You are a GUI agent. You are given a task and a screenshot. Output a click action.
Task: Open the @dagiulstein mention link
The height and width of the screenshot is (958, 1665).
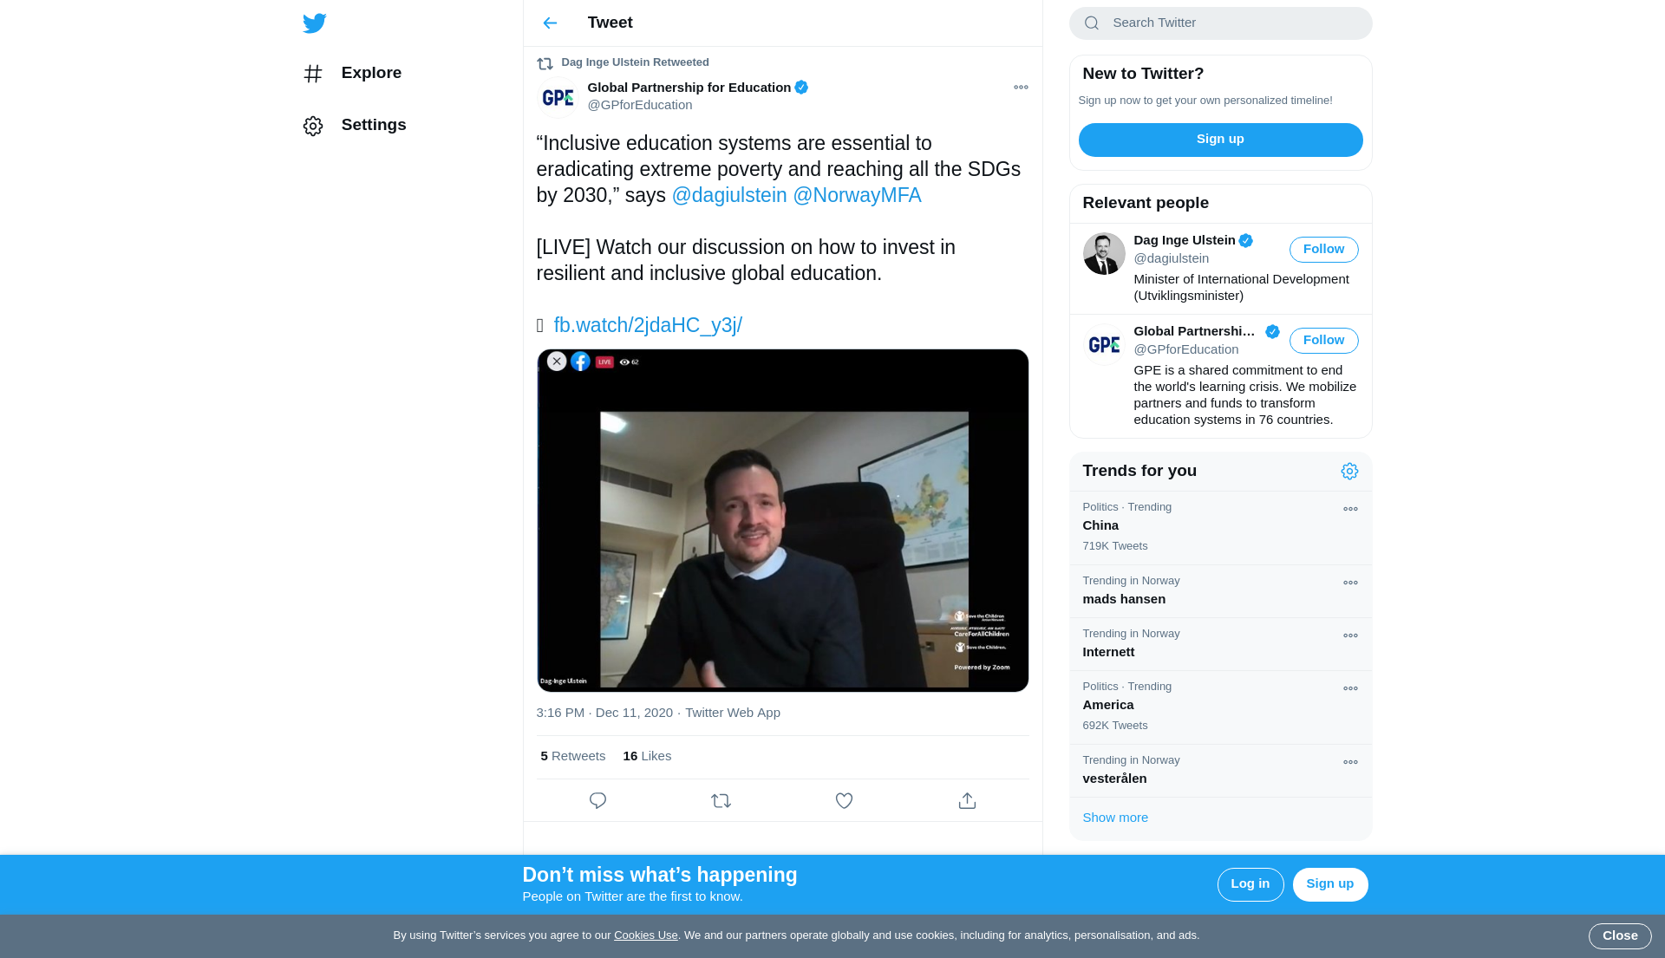click(729, 195)
